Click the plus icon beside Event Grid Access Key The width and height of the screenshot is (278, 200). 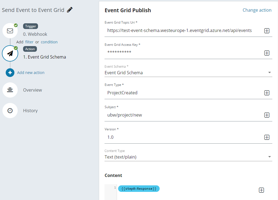pos(267,53)
